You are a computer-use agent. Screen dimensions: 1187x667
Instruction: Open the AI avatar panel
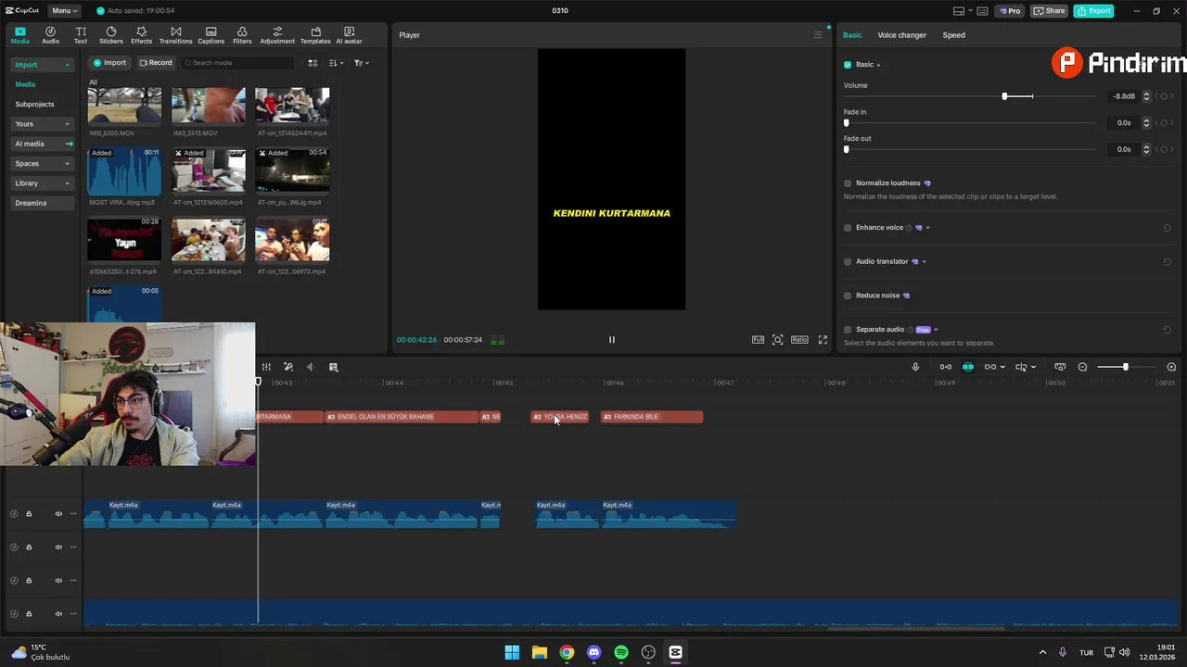[x=349, y=35]
